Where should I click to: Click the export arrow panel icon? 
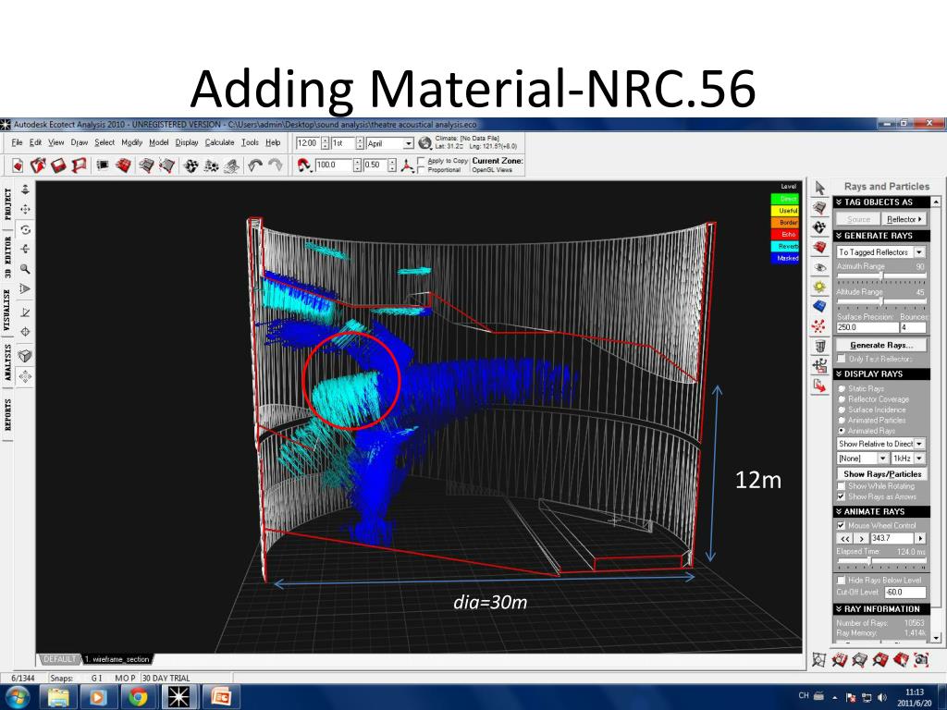(819, 386)
